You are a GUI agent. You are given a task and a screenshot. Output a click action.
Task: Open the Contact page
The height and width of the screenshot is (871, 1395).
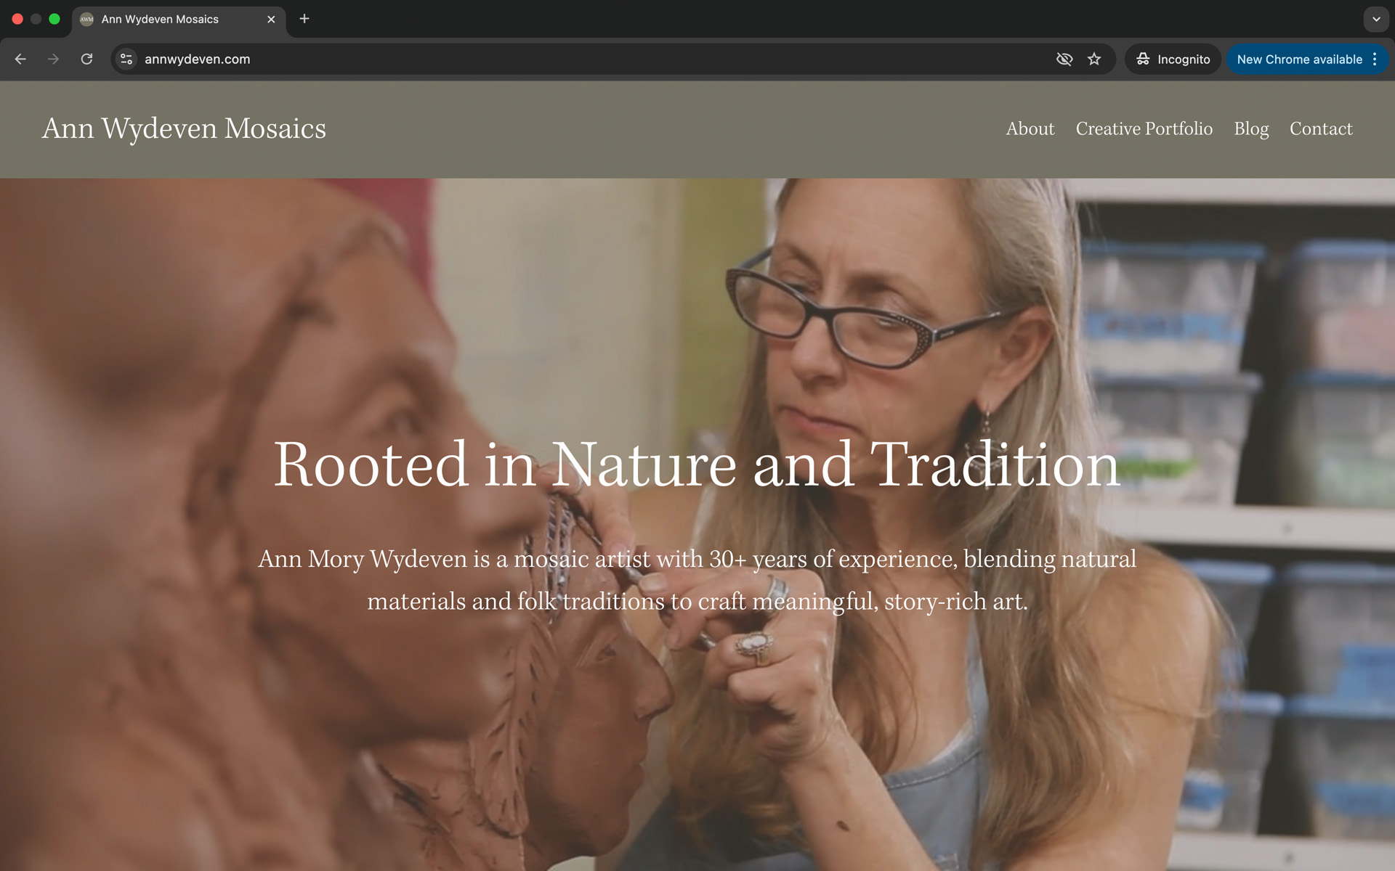[1321, 128]
